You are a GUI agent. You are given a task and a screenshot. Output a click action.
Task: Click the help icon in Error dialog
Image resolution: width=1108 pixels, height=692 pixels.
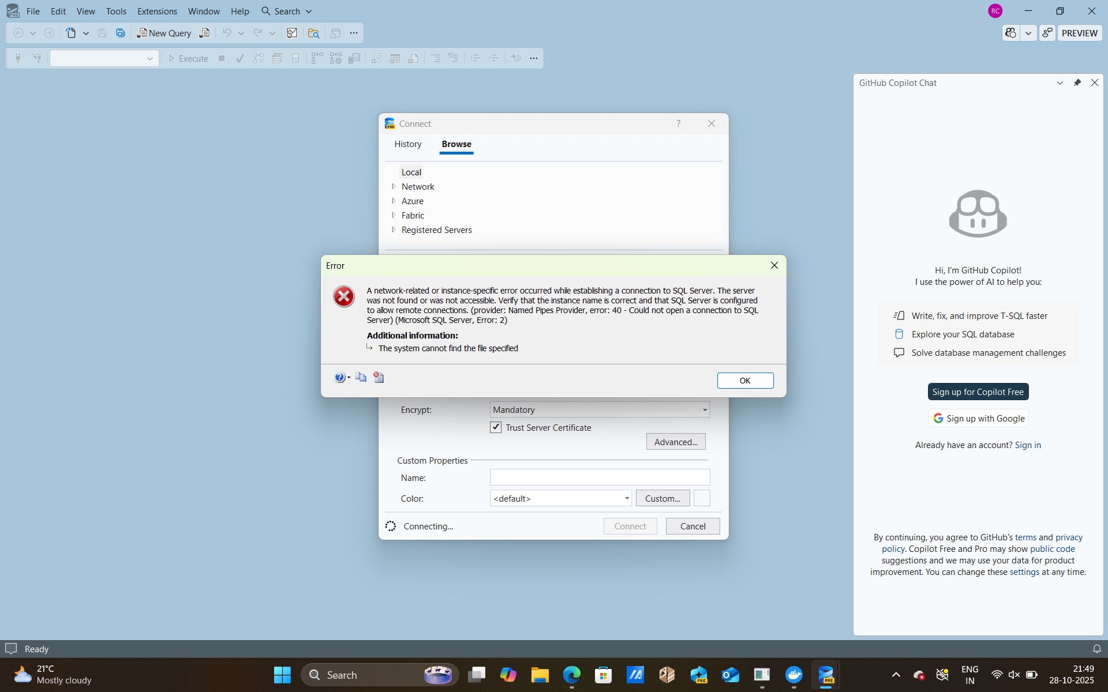(340, 377)
